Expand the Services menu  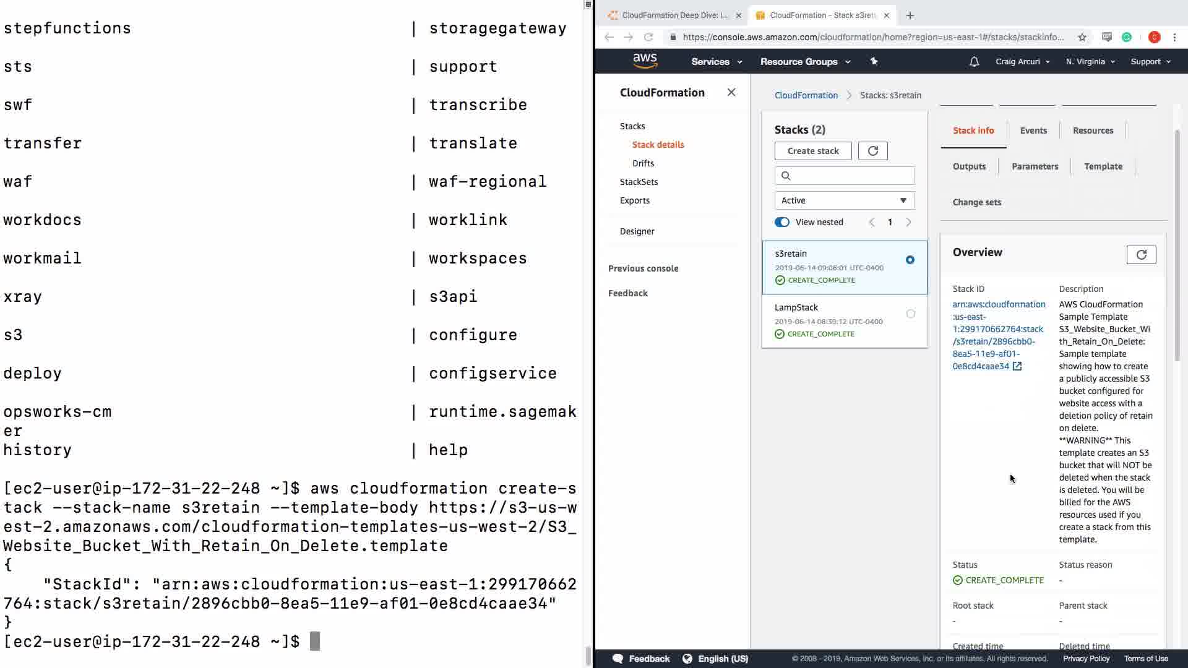pos(716,61)
